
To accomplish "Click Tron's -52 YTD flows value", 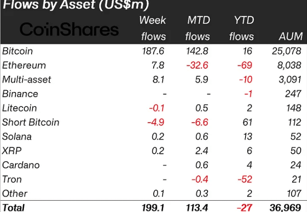I will click(245, 179).
